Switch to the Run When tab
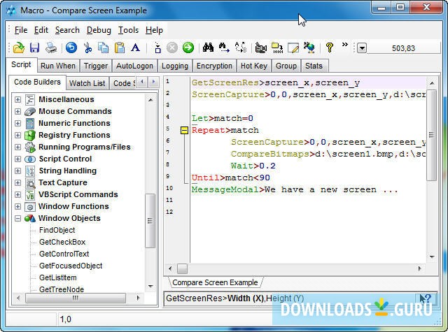Screen dimensions: 448x332 click(x=58, y=66)
